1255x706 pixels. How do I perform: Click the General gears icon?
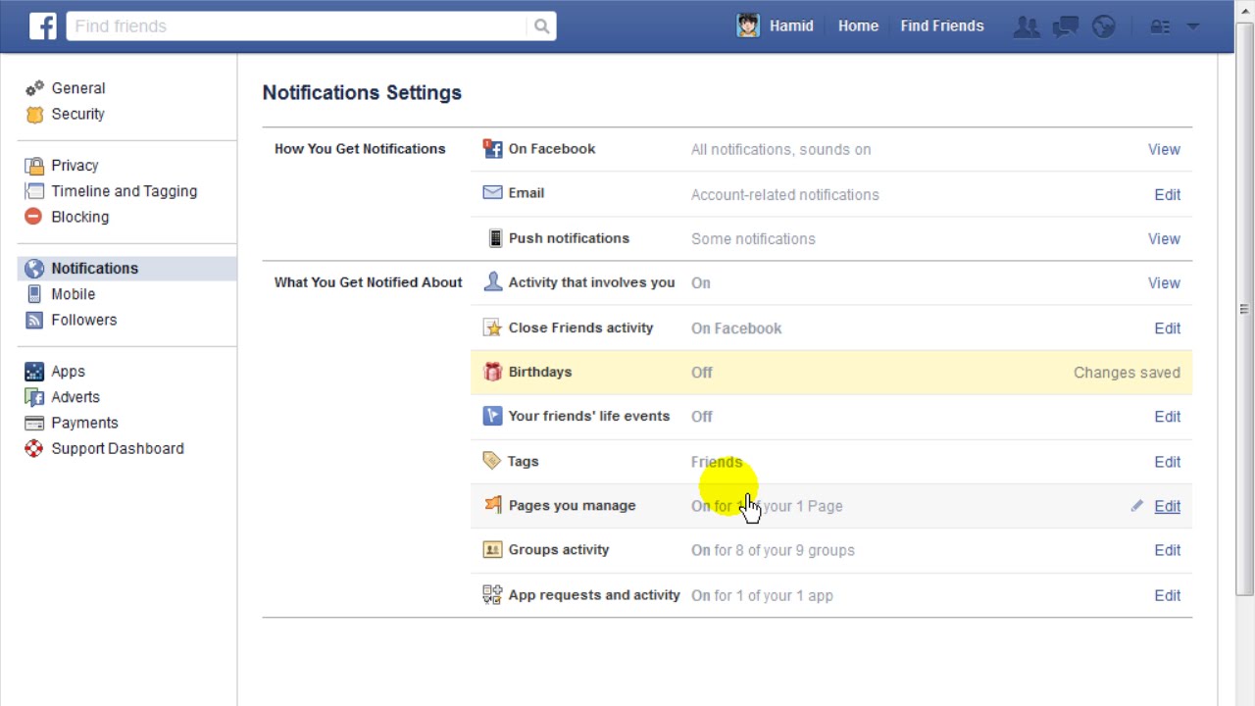(x=34, y=88)
